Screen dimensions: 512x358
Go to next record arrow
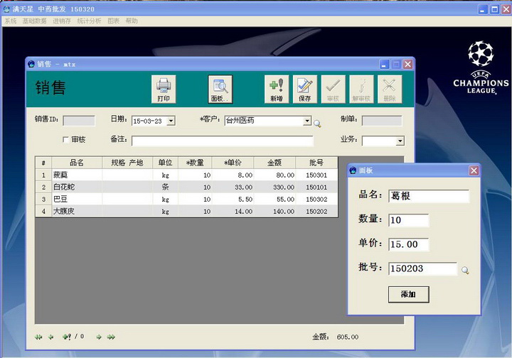(99, 337)
